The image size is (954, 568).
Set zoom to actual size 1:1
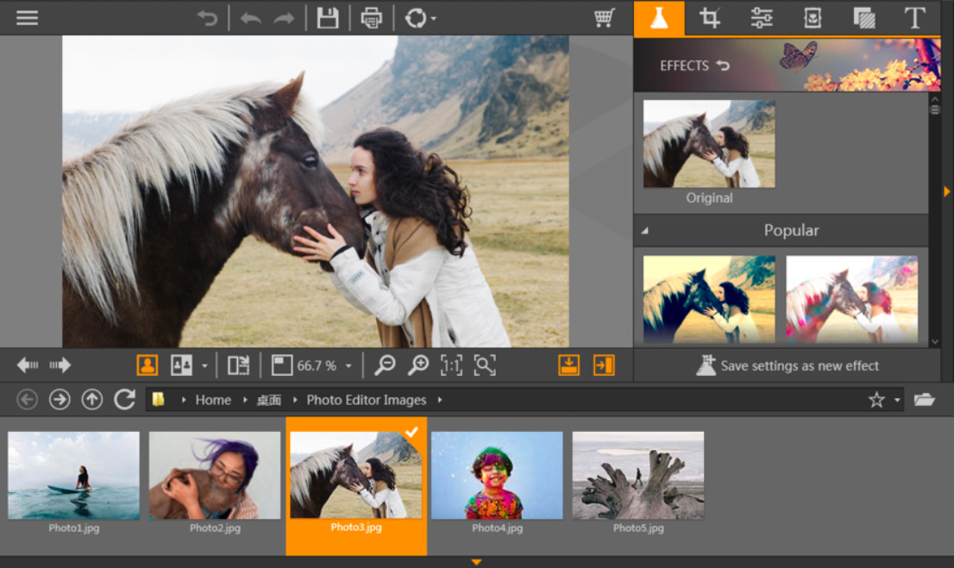tap(451, 365)
